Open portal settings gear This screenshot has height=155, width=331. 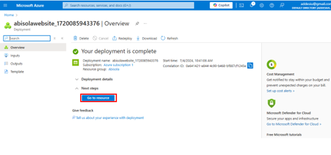tap(262, 5)
